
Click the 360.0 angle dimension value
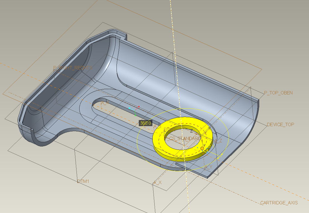pyautogui.click(x=145, y=123)
